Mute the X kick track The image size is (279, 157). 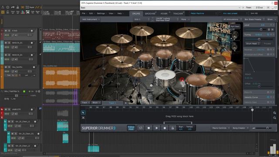6,31
